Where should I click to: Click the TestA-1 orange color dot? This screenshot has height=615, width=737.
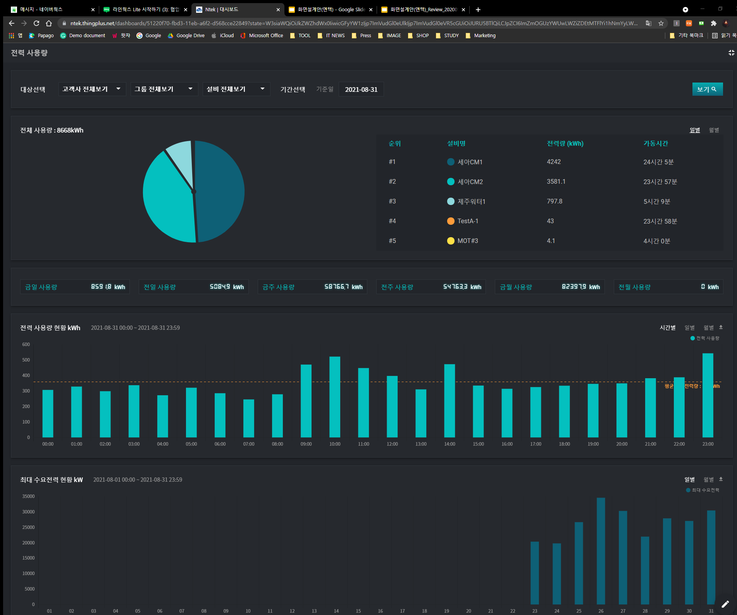coord(450,221)
